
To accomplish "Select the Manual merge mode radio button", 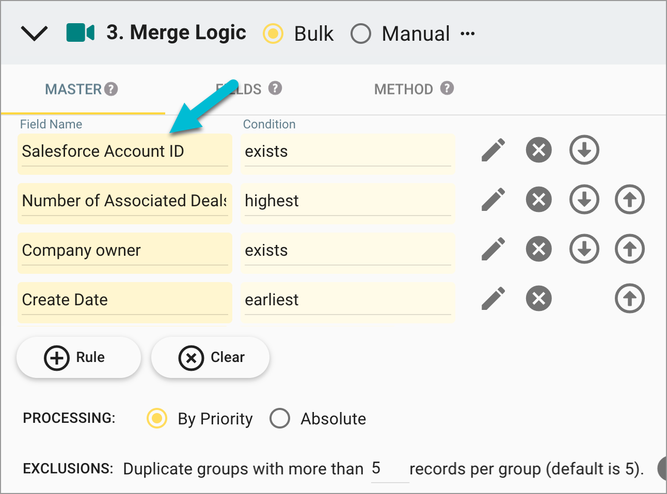I will (x=361, y=34).
